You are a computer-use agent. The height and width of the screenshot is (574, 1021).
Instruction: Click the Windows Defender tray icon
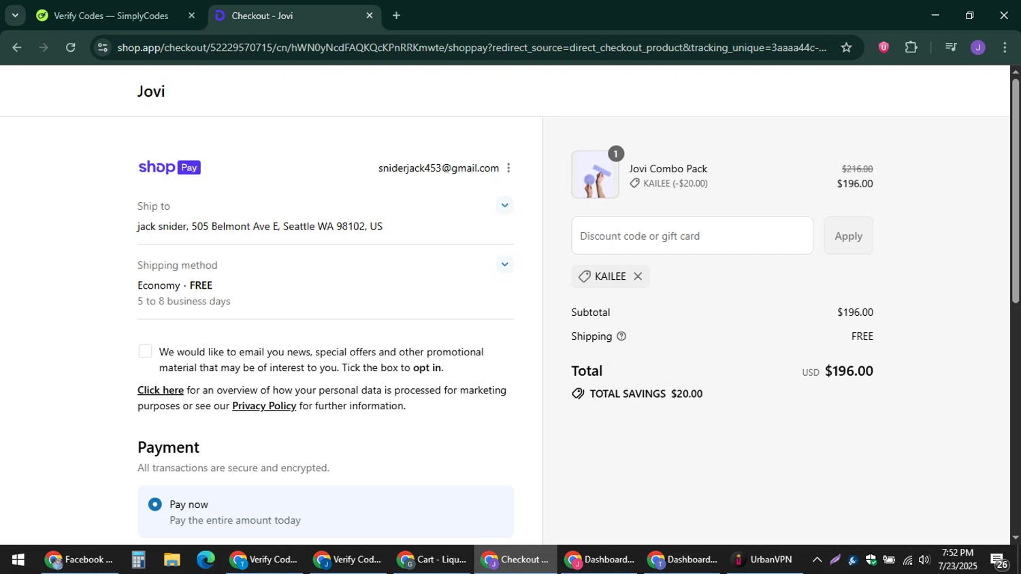[871, 560]
